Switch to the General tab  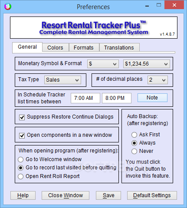click(27, 47)
